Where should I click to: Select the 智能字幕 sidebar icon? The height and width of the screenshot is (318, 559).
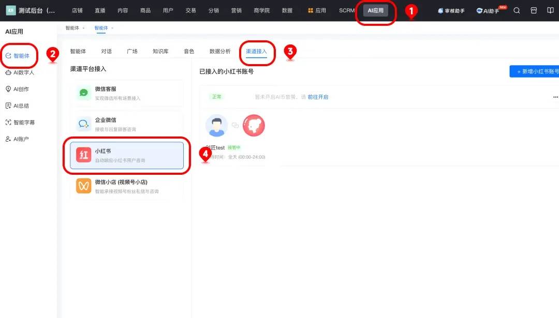[8, 122]
